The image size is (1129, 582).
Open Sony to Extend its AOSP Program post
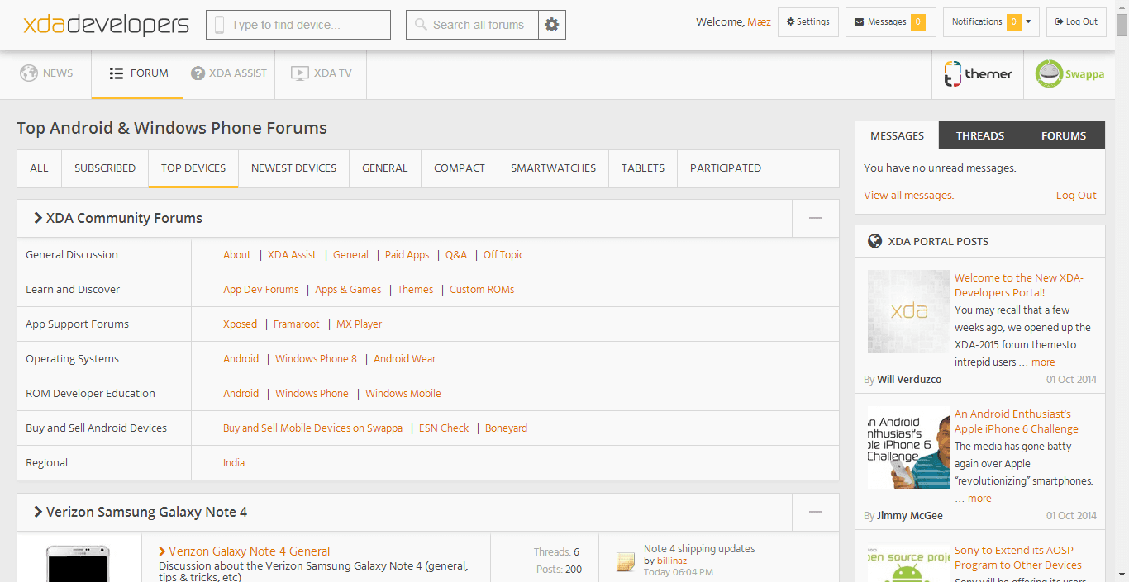pyautogui.click(x=1018, y=558)
